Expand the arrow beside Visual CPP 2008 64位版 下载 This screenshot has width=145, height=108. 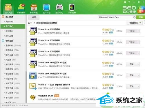tap(138, 64)
